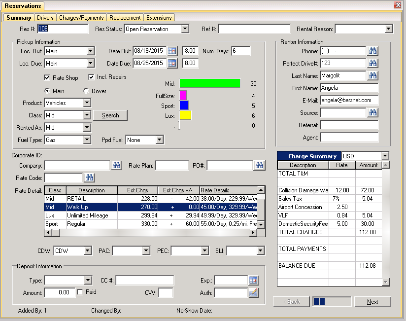Close the Reservations window
The height and width of the screenshot is (321, 406).
398,5
